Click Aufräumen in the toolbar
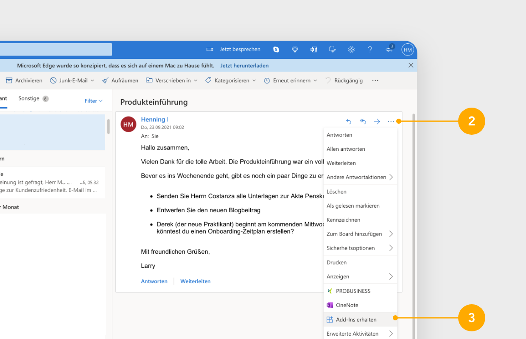This screenshot has width=526, height=339. [120, 81]
